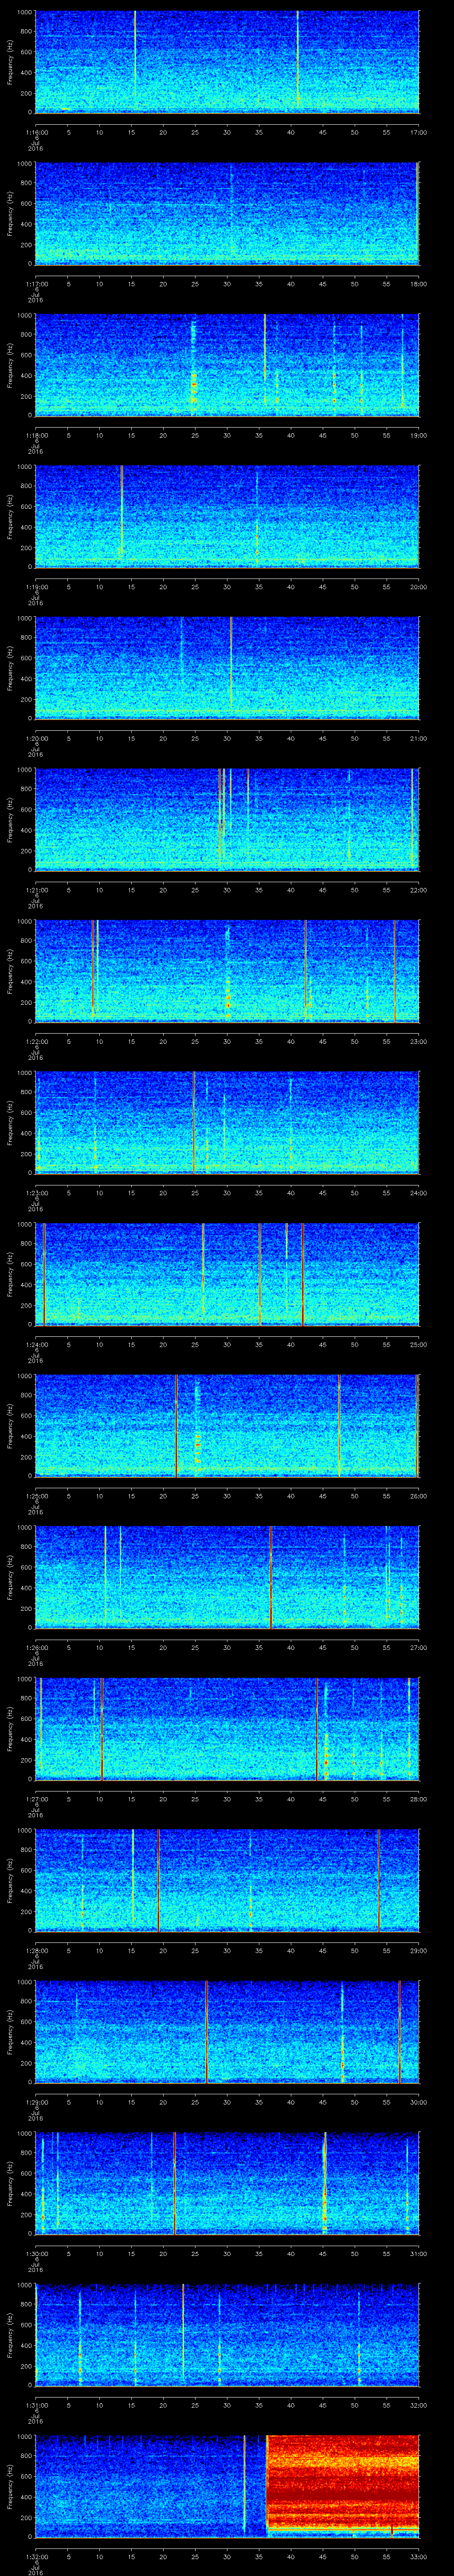The image size is (454, 2576).
Task: Click the spectrogram panel starting at 1:21:00
Action: point(227,819)
